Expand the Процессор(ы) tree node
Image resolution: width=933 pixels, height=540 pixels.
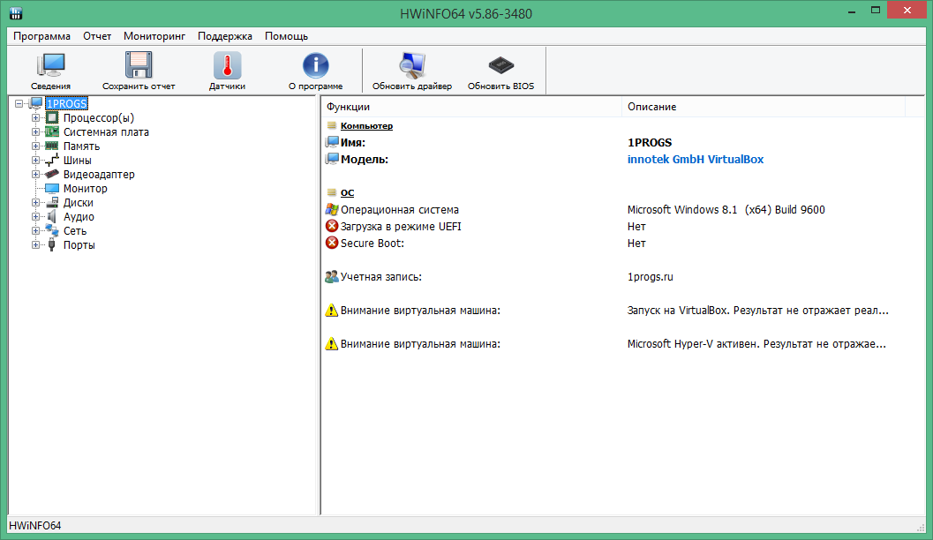[x=36, y=118]
